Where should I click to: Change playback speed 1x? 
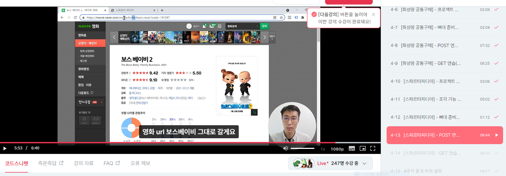(323, 149)
